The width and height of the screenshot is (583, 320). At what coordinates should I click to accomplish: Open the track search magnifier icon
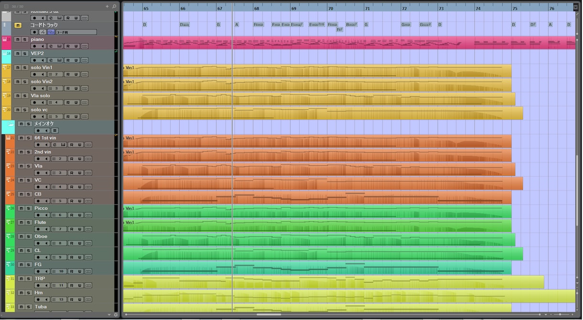114,6
